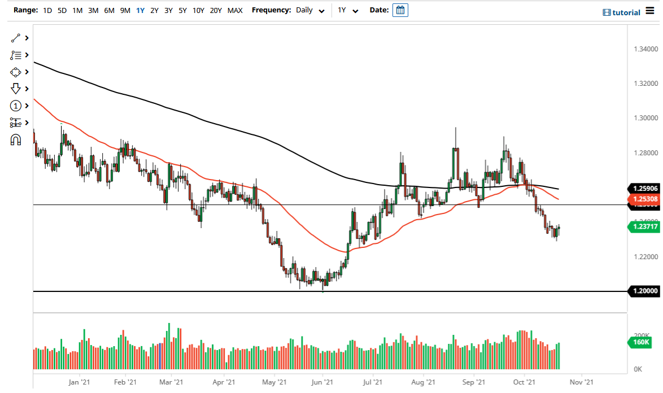Screen dimensions: 663x393
Task: Switch to 1D range
Action: [x=47, y=10]
